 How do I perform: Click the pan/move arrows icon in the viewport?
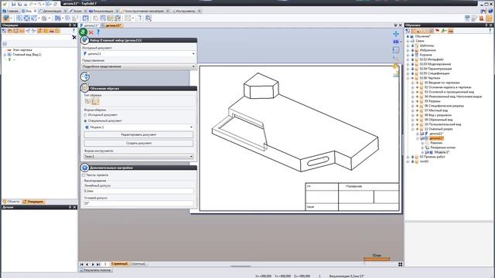(x=396, y=34)
